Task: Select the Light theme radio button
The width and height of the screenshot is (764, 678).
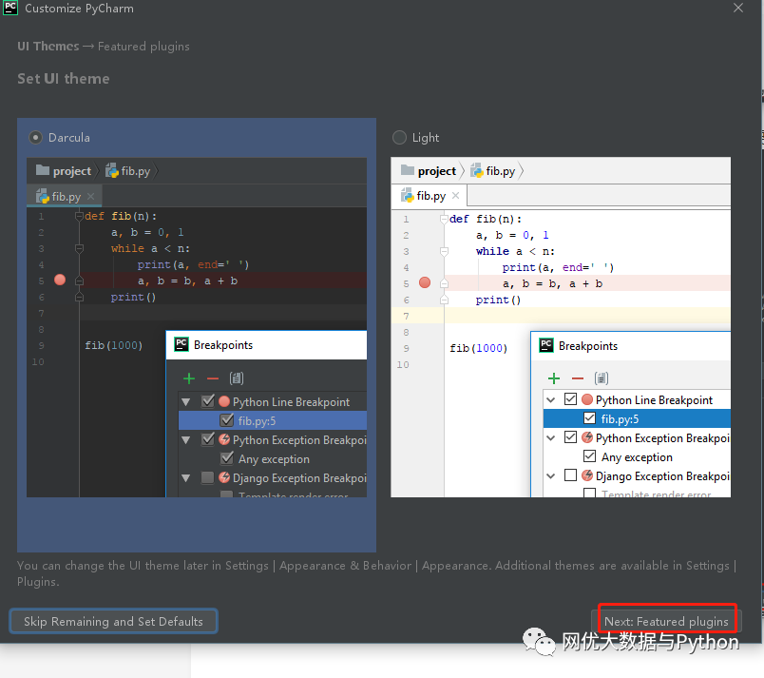Action: tap(399, 138)
